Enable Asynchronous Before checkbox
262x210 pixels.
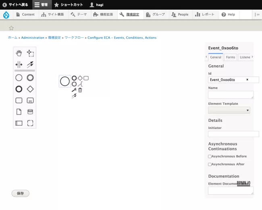(210, 156)
